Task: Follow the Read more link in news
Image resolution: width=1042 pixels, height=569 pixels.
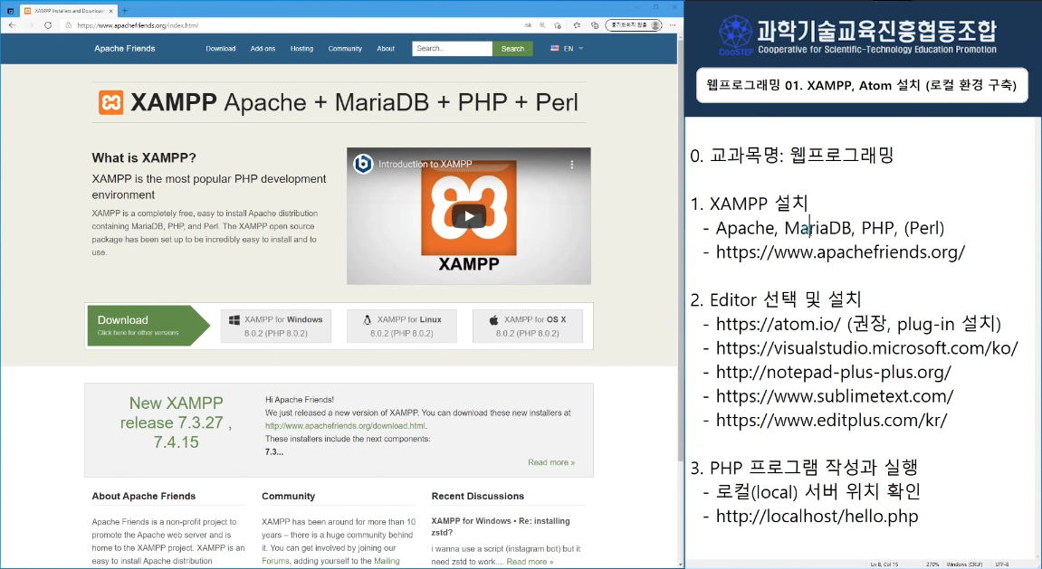Action: pyautogui.click(x=551, y=462)
